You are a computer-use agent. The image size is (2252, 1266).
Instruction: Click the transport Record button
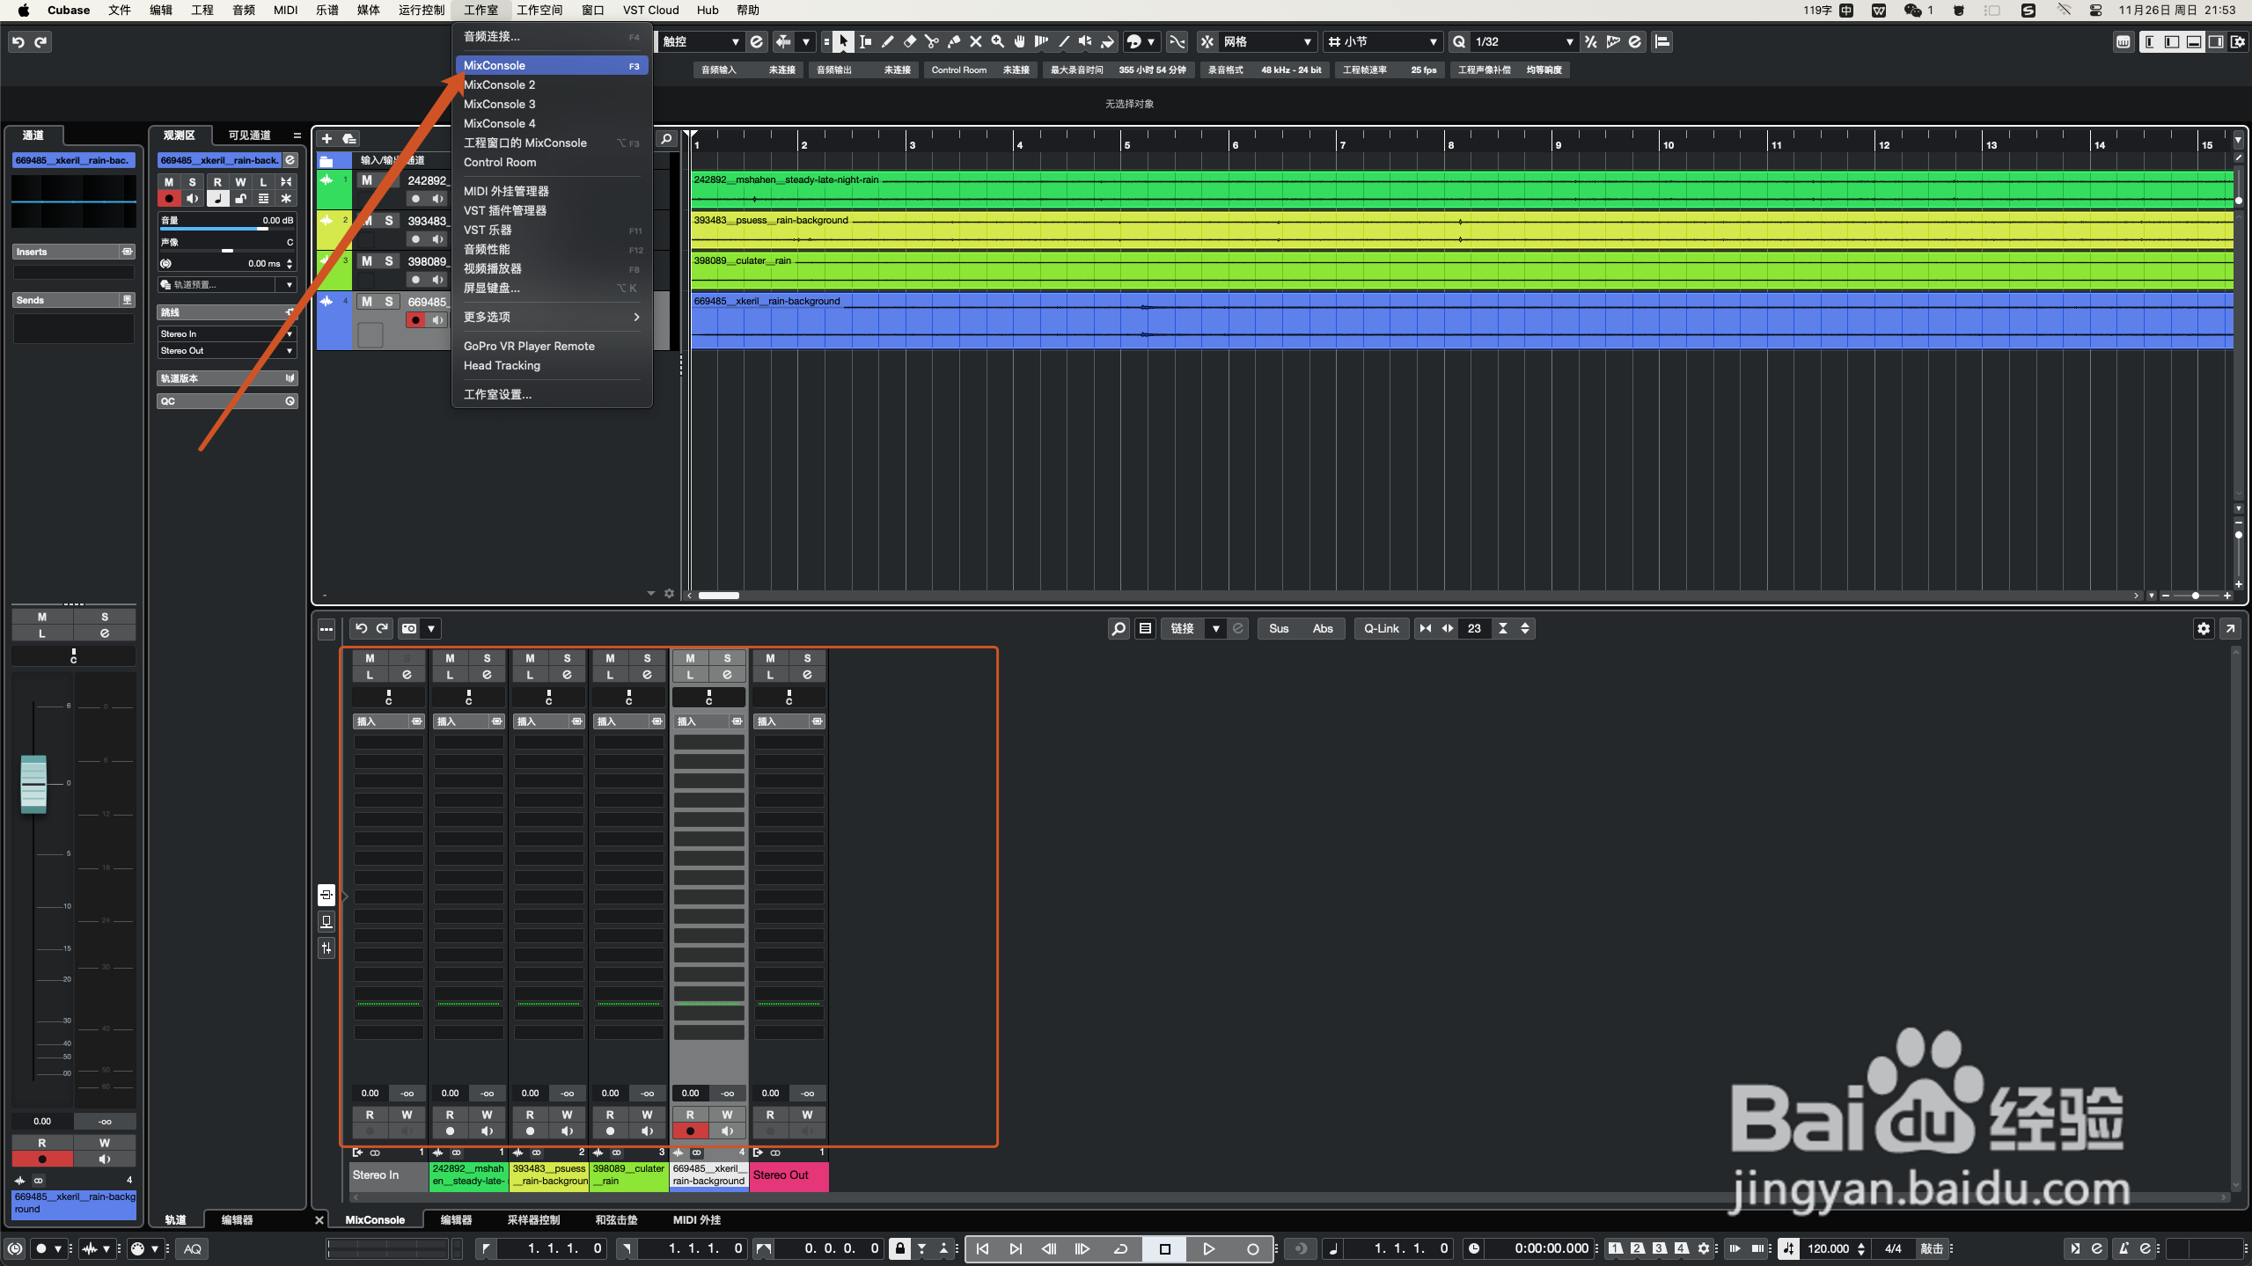(1252, 1248)
